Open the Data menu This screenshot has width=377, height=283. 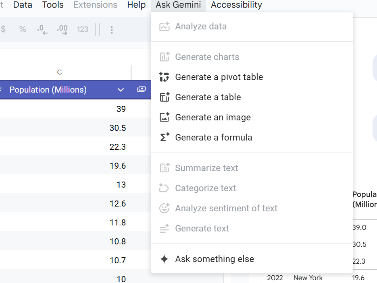(23, 5)
